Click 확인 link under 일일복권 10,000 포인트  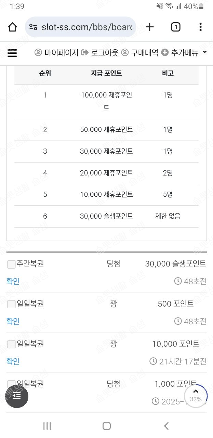[13, 361]
